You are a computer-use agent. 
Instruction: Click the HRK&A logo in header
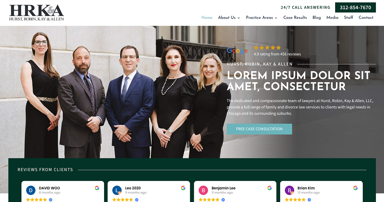pyautogui.click(x=36, y=13)
